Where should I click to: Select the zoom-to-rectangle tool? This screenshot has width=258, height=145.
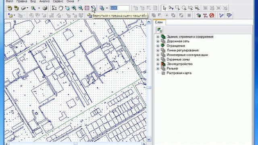click(x=67, y=8)
